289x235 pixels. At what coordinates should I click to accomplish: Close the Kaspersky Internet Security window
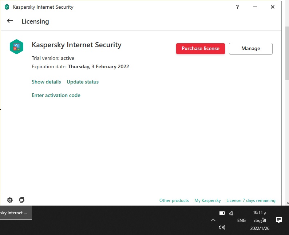coord(273,7)
